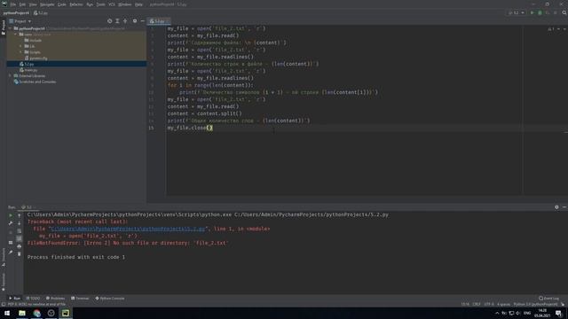Open the Event Log
Screen dimensions: 568x319
coord(548,299)
